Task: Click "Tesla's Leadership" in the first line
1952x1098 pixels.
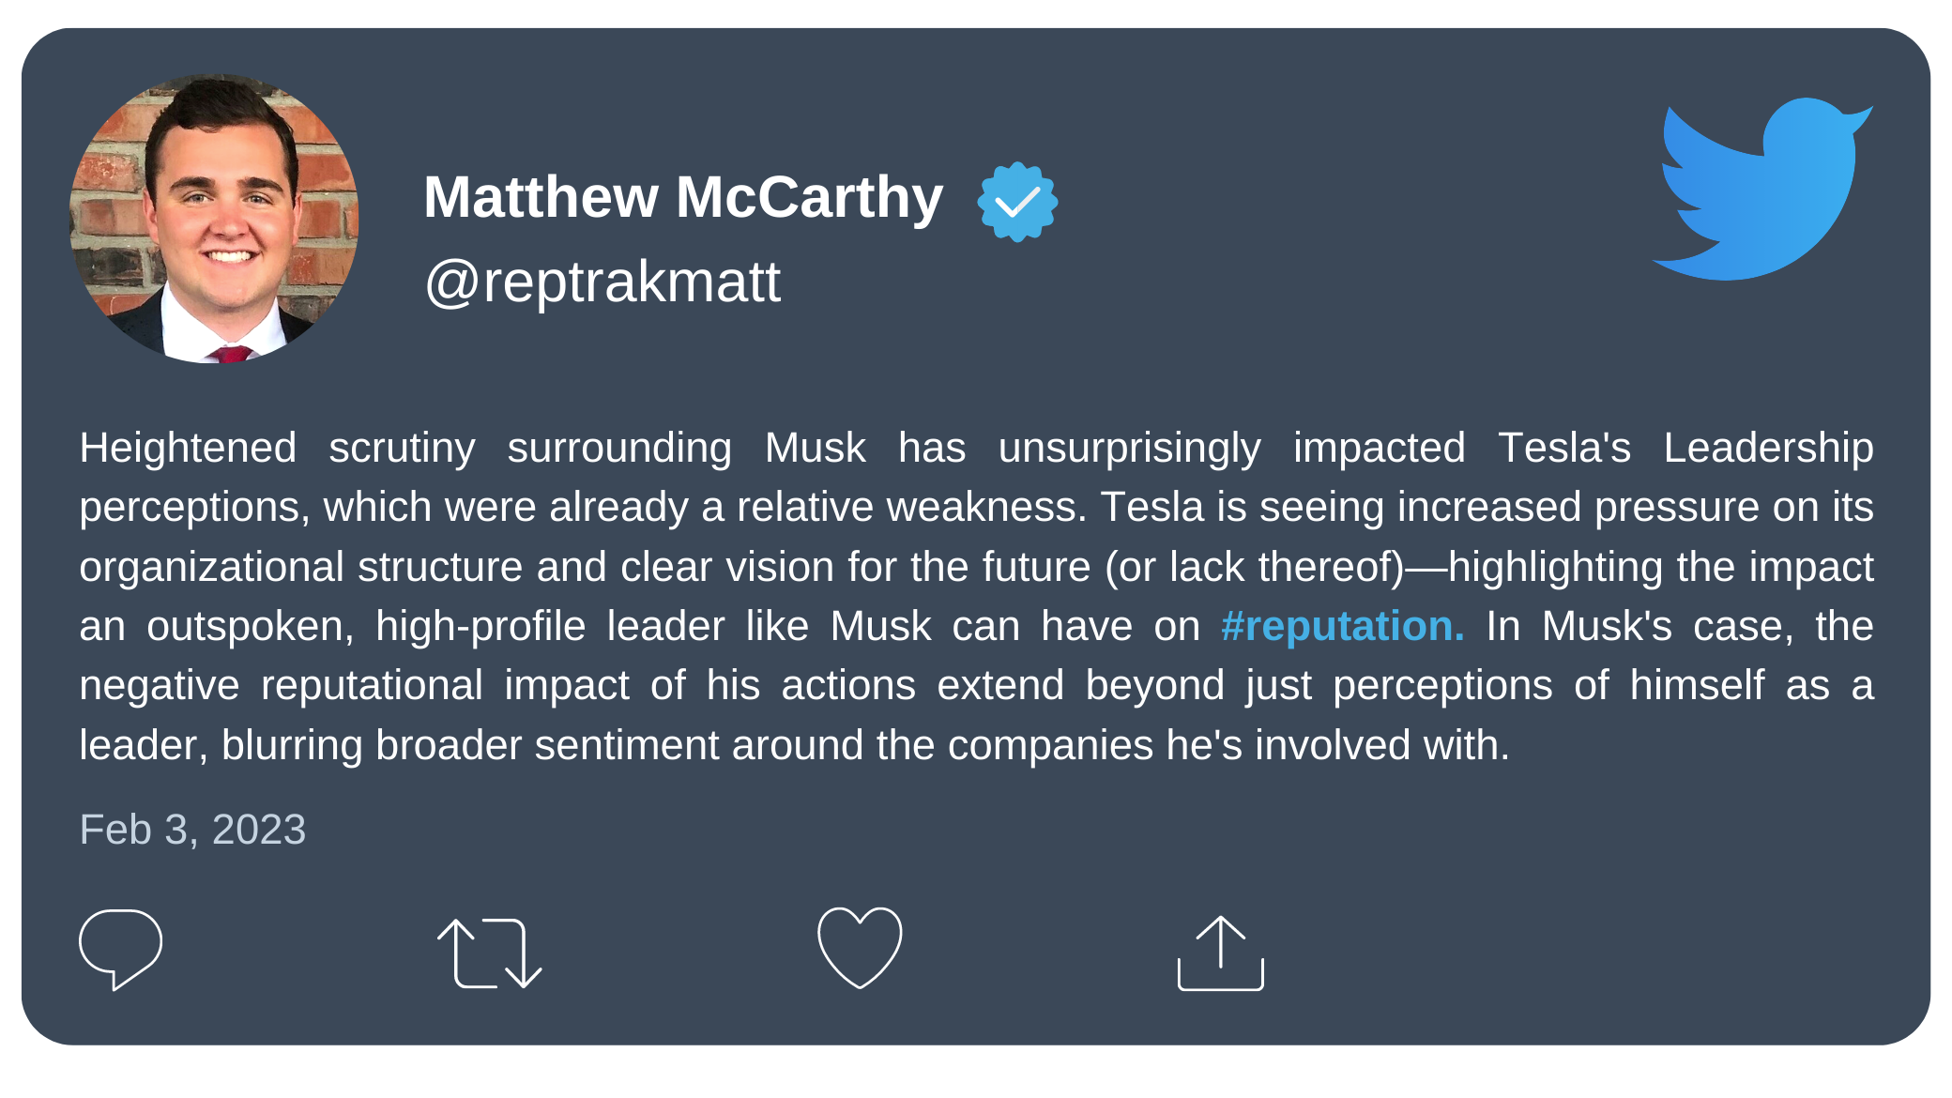Action: [x=1685, y=449]
